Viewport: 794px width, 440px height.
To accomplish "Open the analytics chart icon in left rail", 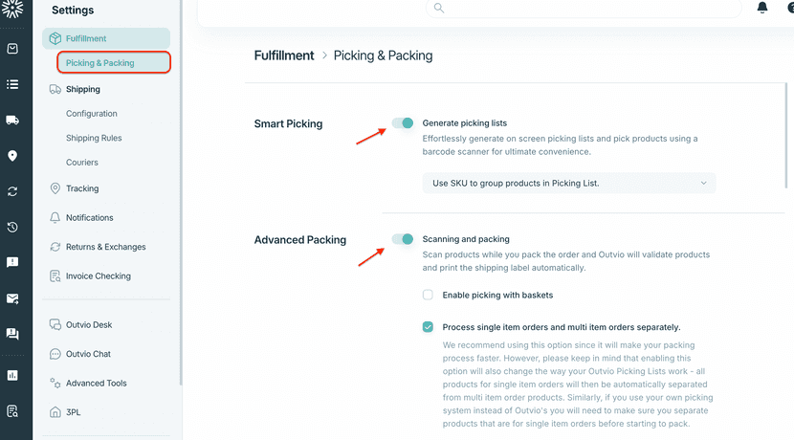I will point(12,375).
